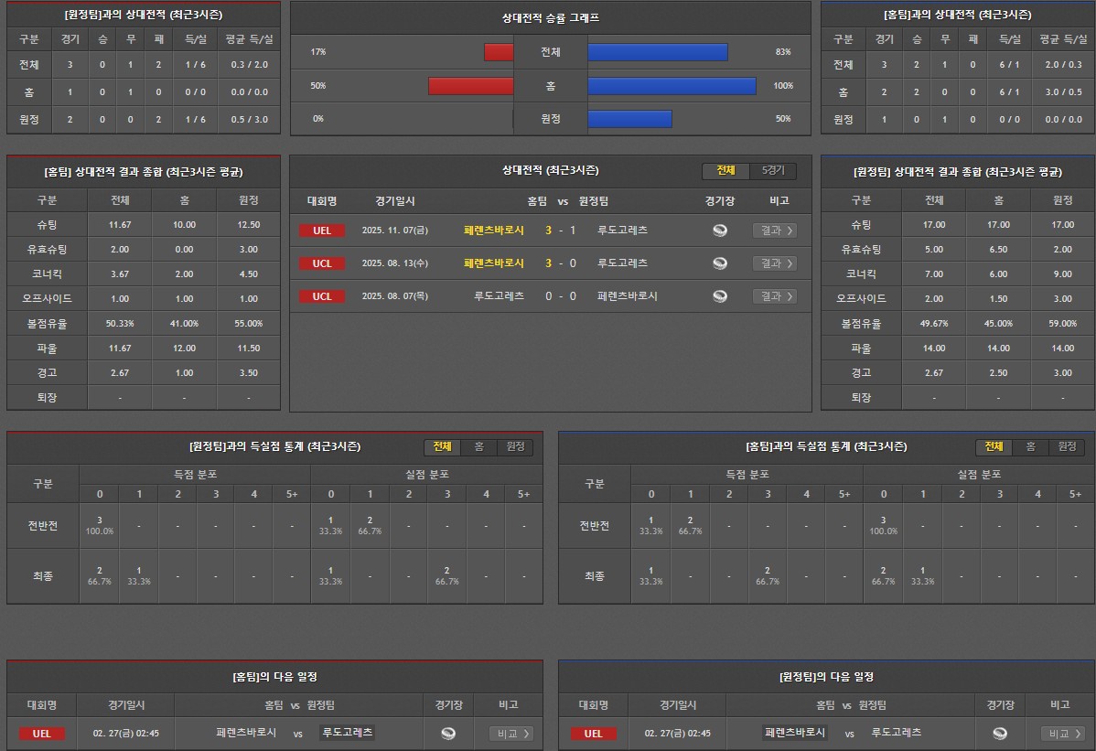1096x751 pixels.
Task: Open stadium icon in away team's next schedule
Action: 1000,734
